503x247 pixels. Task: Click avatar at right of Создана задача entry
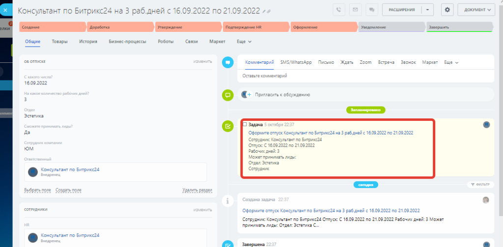click(x=486, y=200)
